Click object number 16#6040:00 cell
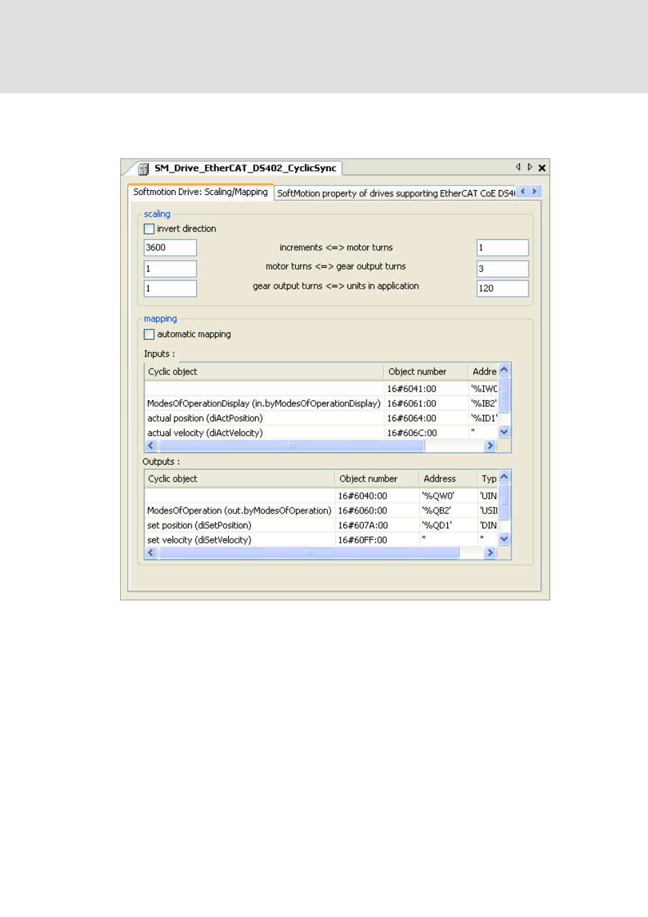648x917 pixels. 377,497
